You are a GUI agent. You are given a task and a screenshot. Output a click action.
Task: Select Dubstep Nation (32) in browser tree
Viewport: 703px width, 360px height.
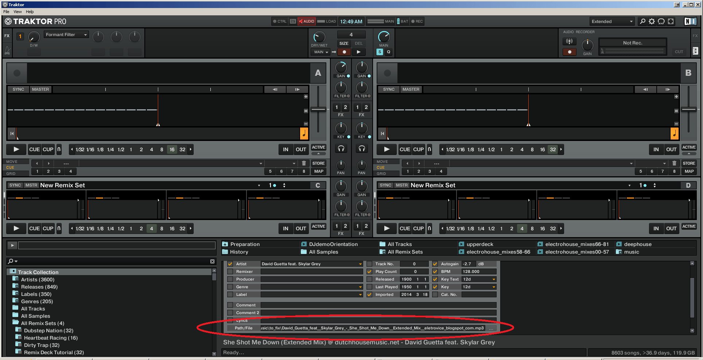click(48, 330)
